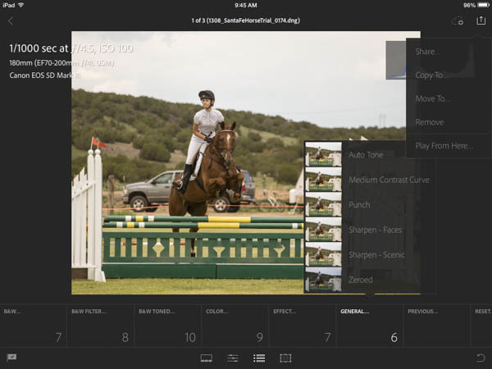The image size is (492, 369).
Task: Tap the dotted-circle plus icon
Action: 458,21
